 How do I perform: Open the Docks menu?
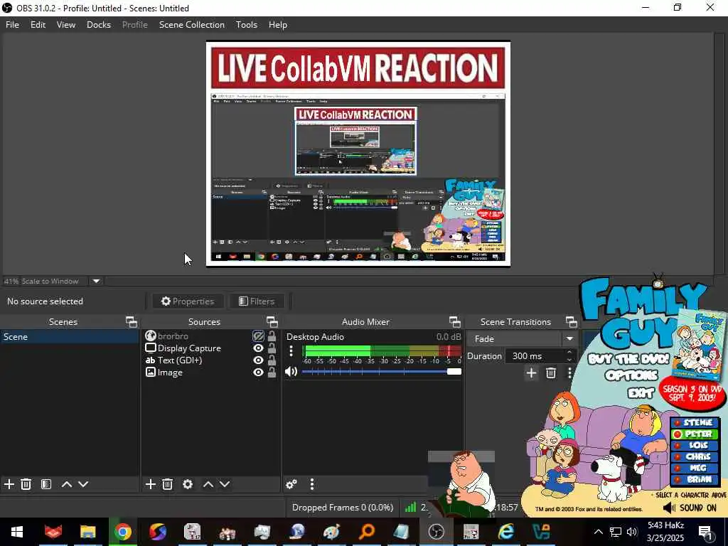tap(98, 25)
